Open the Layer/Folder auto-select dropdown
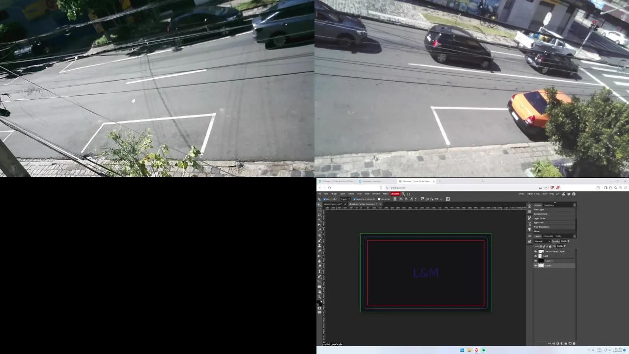This screenshot has width=629, height=354. 345,199
